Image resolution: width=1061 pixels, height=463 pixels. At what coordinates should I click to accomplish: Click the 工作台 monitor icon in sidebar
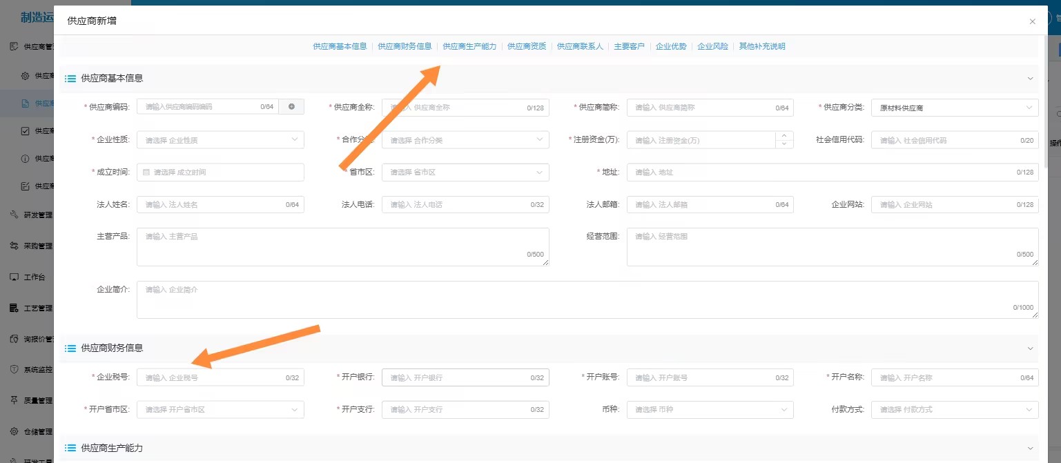pos(14,277)
